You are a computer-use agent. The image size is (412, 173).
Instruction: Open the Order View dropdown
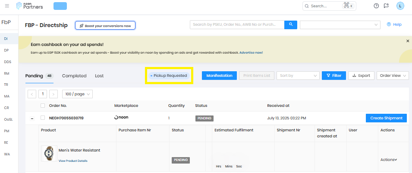[393, 76]
